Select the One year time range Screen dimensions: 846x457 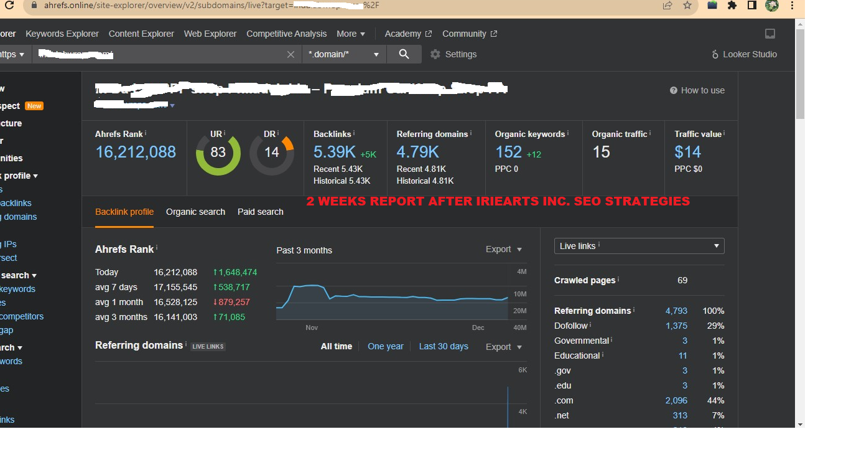(x=385, y=346)
